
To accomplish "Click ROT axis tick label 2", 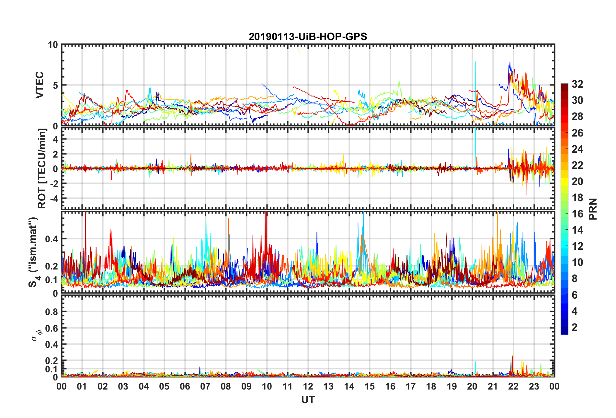I will pos(55,154).
